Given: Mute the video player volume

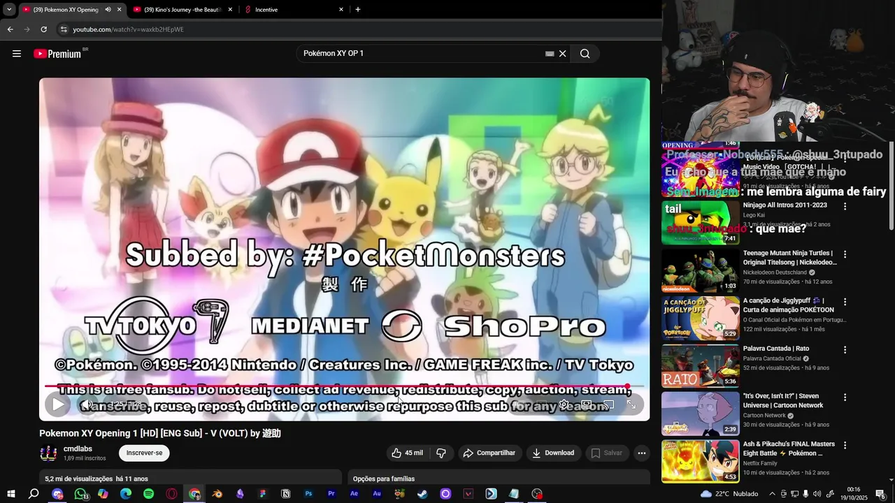Looking at the screenshot, I should [86, 404].
